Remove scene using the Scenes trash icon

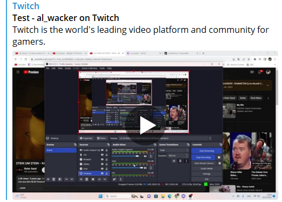(53, 179)
